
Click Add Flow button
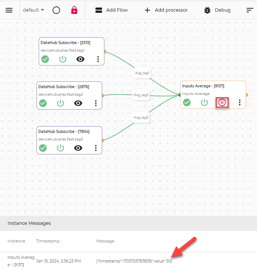click(112, 10)
